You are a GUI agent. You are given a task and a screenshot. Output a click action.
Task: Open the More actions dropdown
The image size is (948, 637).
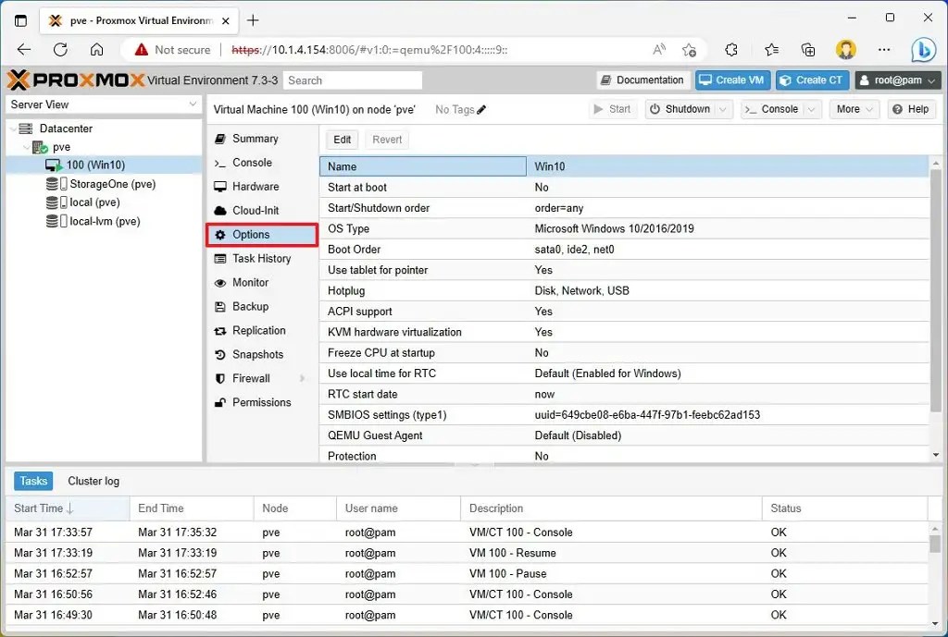point(853,108)
